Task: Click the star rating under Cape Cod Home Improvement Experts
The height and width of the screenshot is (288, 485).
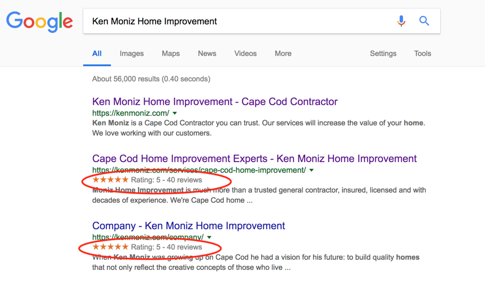Action: (x=110, y=180)
